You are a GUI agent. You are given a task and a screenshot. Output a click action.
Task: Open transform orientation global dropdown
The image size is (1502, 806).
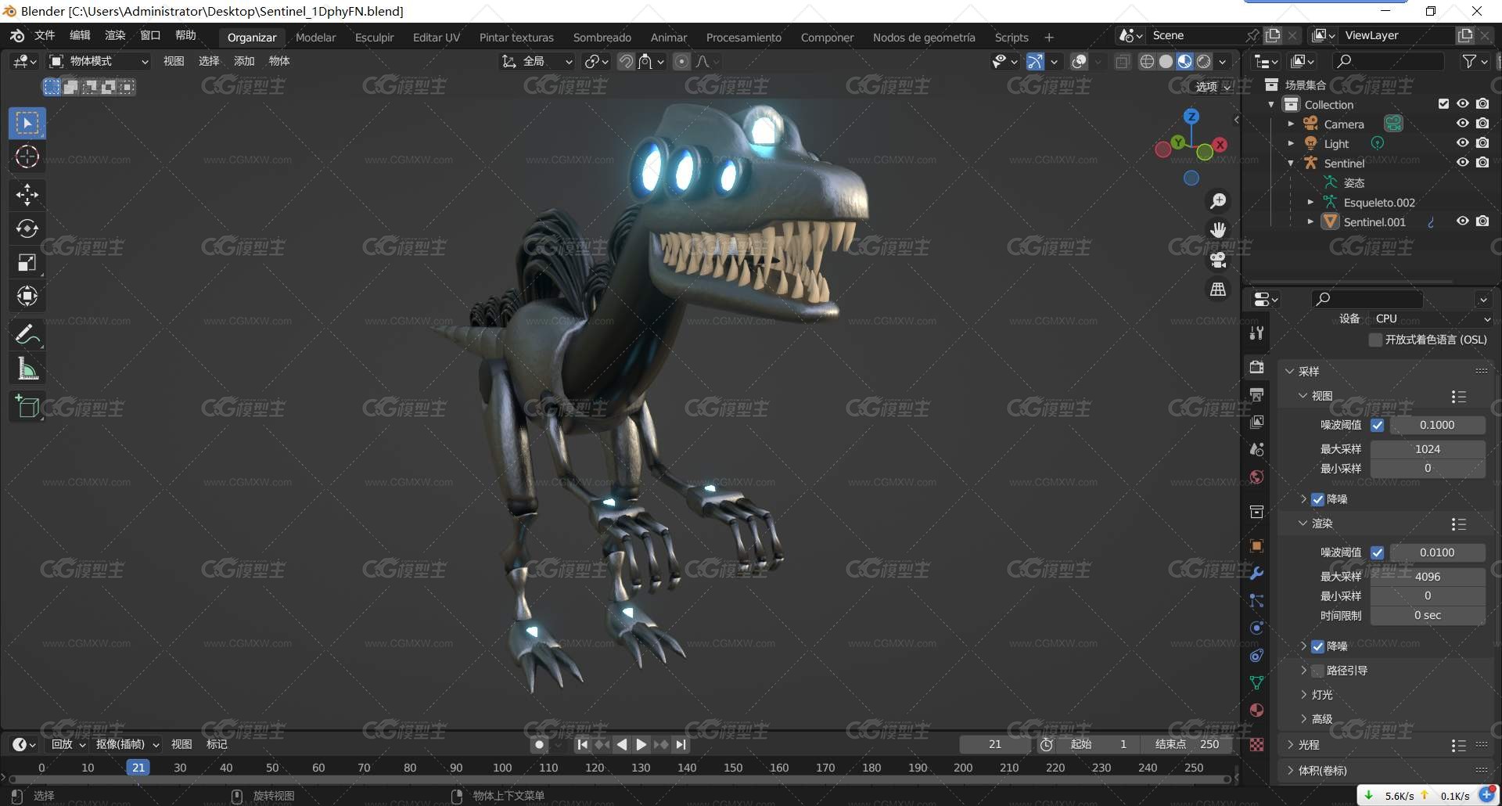click(x=537, y=61)
